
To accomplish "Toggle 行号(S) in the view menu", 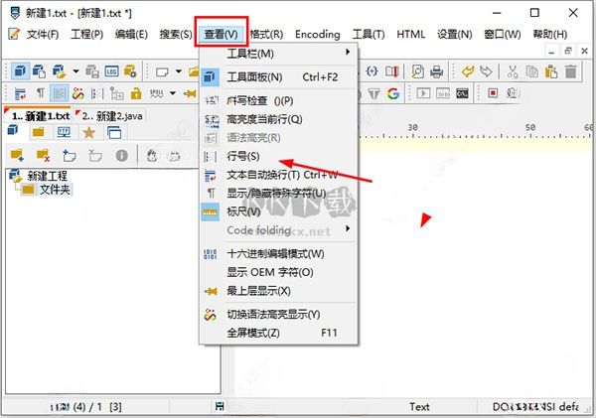I will click(x=278, y=156).
